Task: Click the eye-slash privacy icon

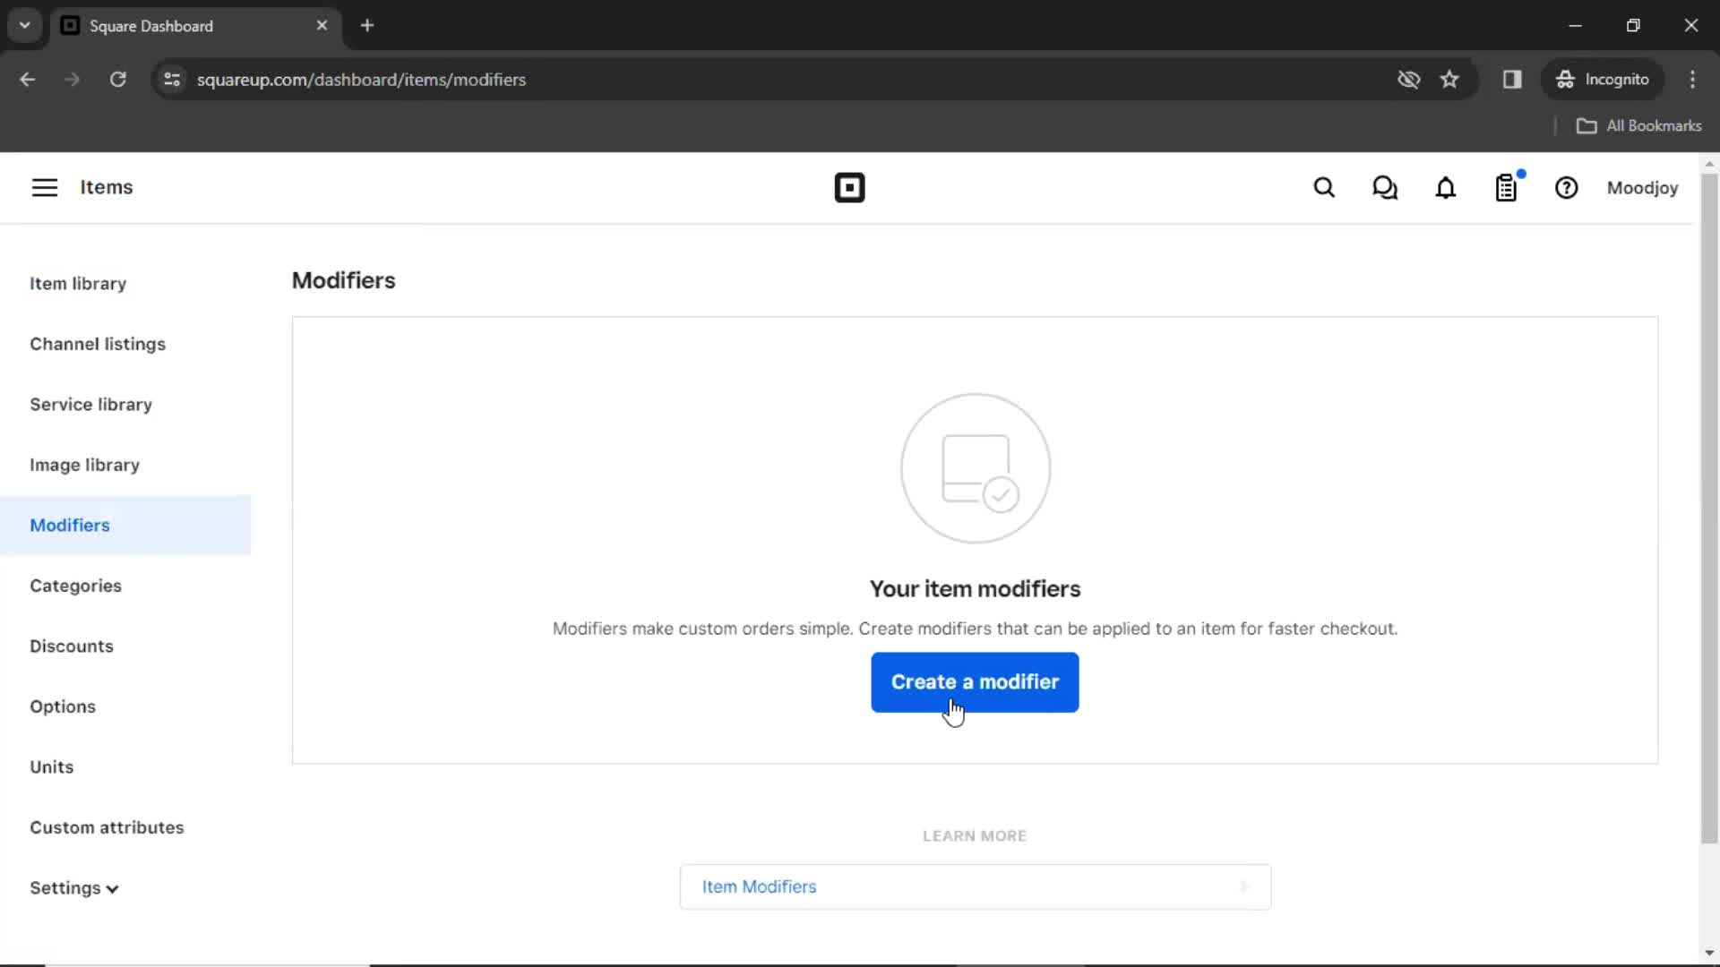Action: pyautogui.click(x=1408, y=79)
